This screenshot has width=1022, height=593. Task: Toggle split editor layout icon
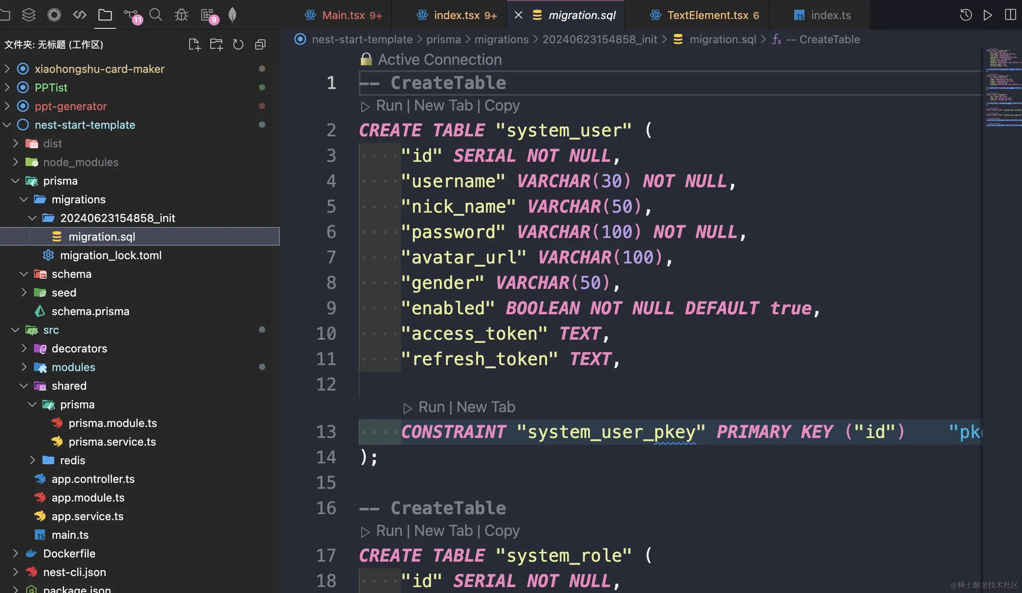[1010, 15]
